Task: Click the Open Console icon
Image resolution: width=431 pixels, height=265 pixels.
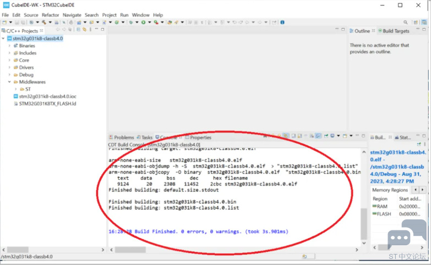Action: point(345,136)
